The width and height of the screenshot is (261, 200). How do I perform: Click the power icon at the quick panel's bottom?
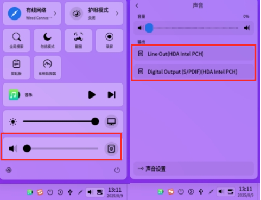[x=117, y=170]
